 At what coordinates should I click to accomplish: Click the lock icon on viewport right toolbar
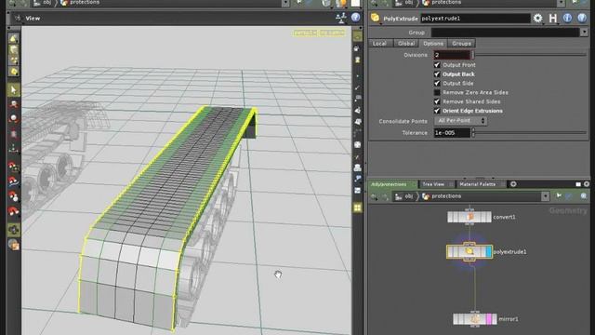pyautogui.click(x=357, y=48)
